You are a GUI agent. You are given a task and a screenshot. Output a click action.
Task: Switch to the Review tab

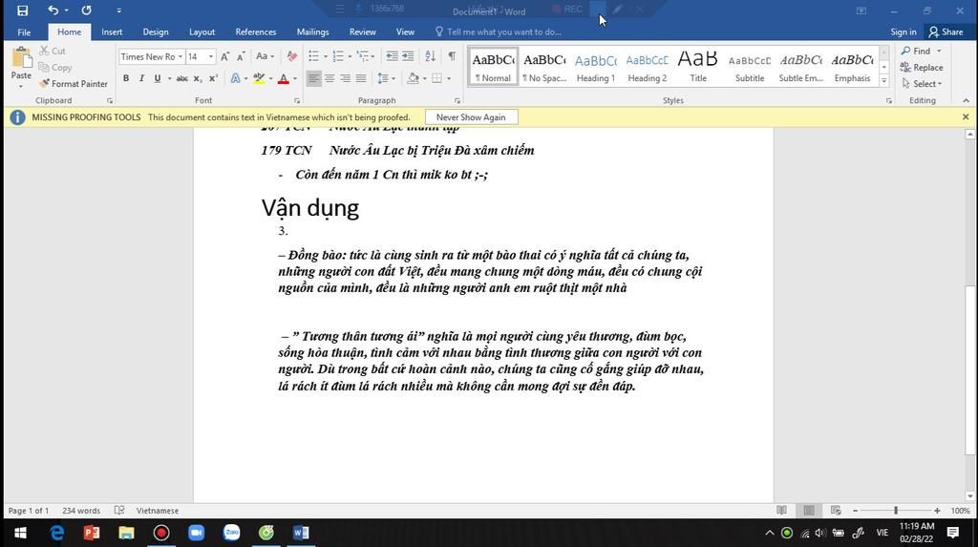[362, 32]
